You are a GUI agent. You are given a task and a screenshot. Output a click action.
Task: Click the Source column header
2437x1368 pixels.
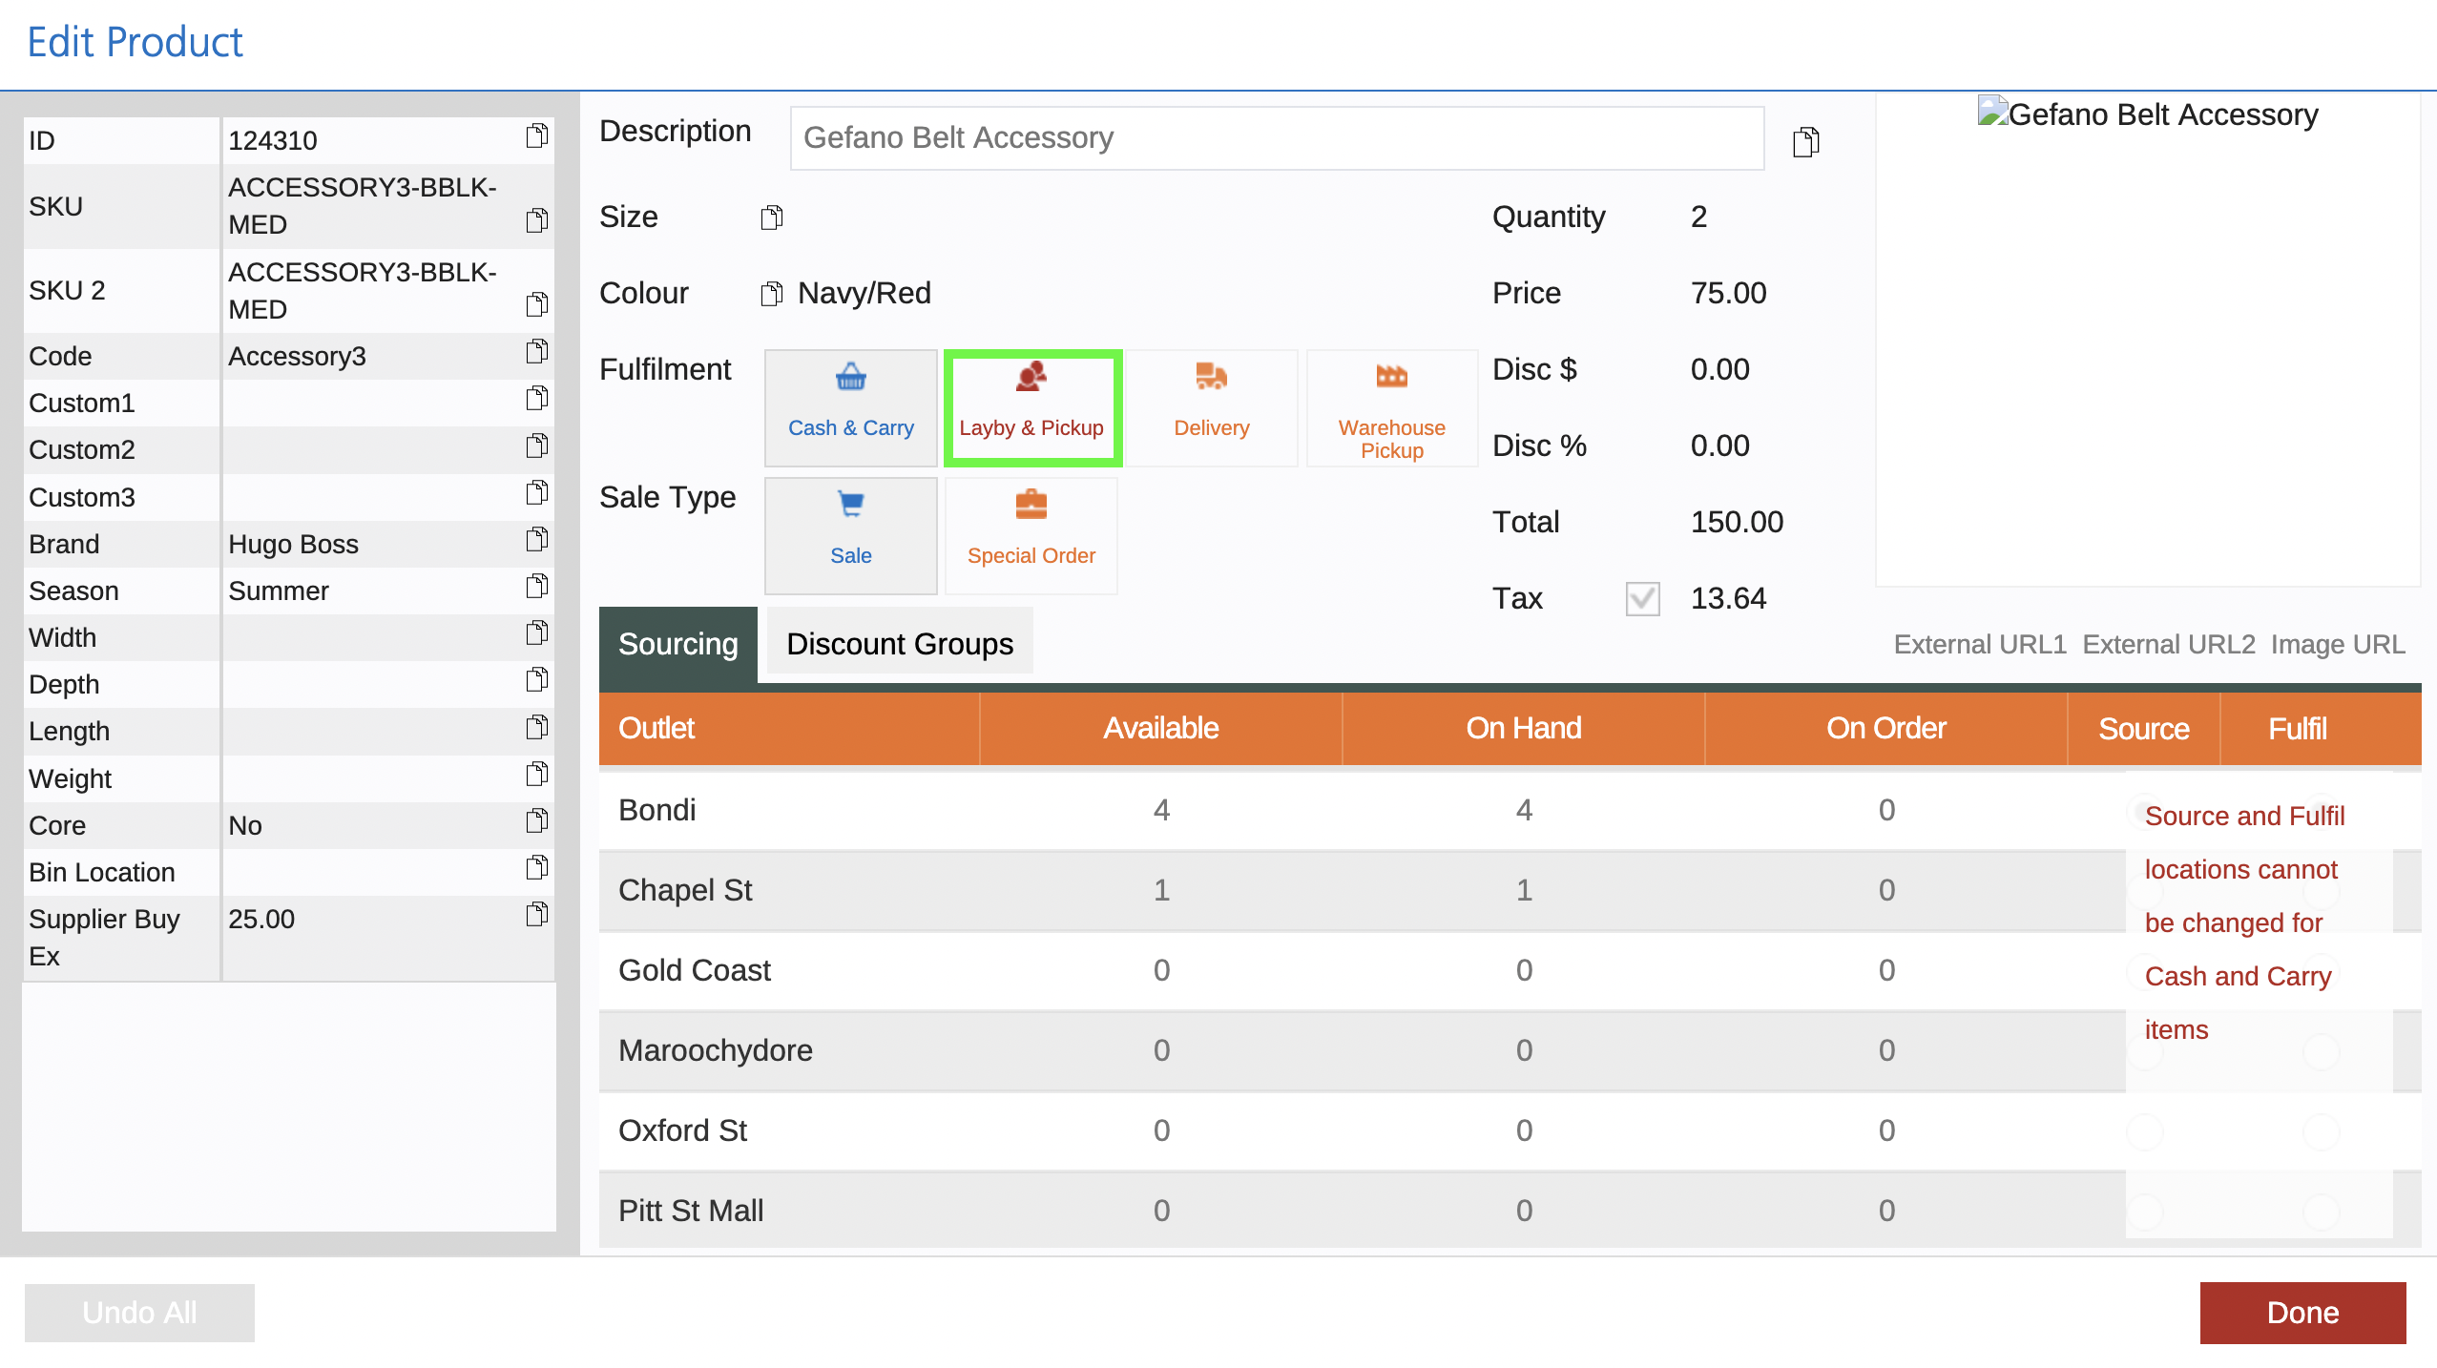(x=2144, y=729)
